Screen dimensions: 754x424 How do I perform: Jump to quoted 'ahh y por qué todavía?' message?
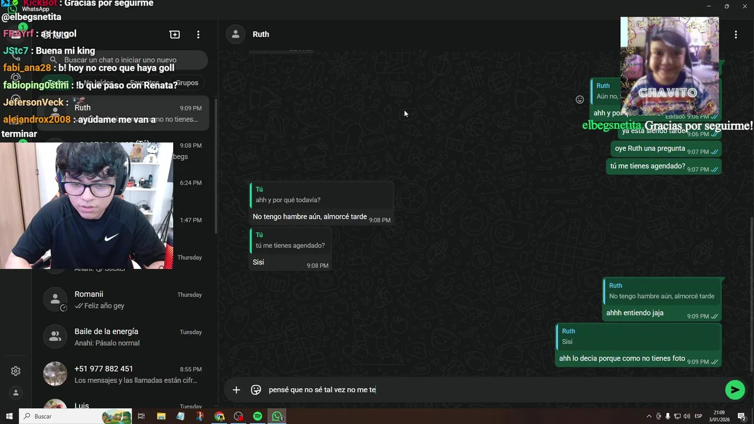[x=322, y=195]
